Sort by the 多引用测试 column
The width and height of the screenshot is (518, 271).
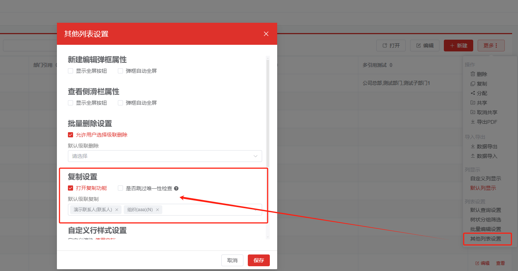pyautogui.click(x=391, y=65)
